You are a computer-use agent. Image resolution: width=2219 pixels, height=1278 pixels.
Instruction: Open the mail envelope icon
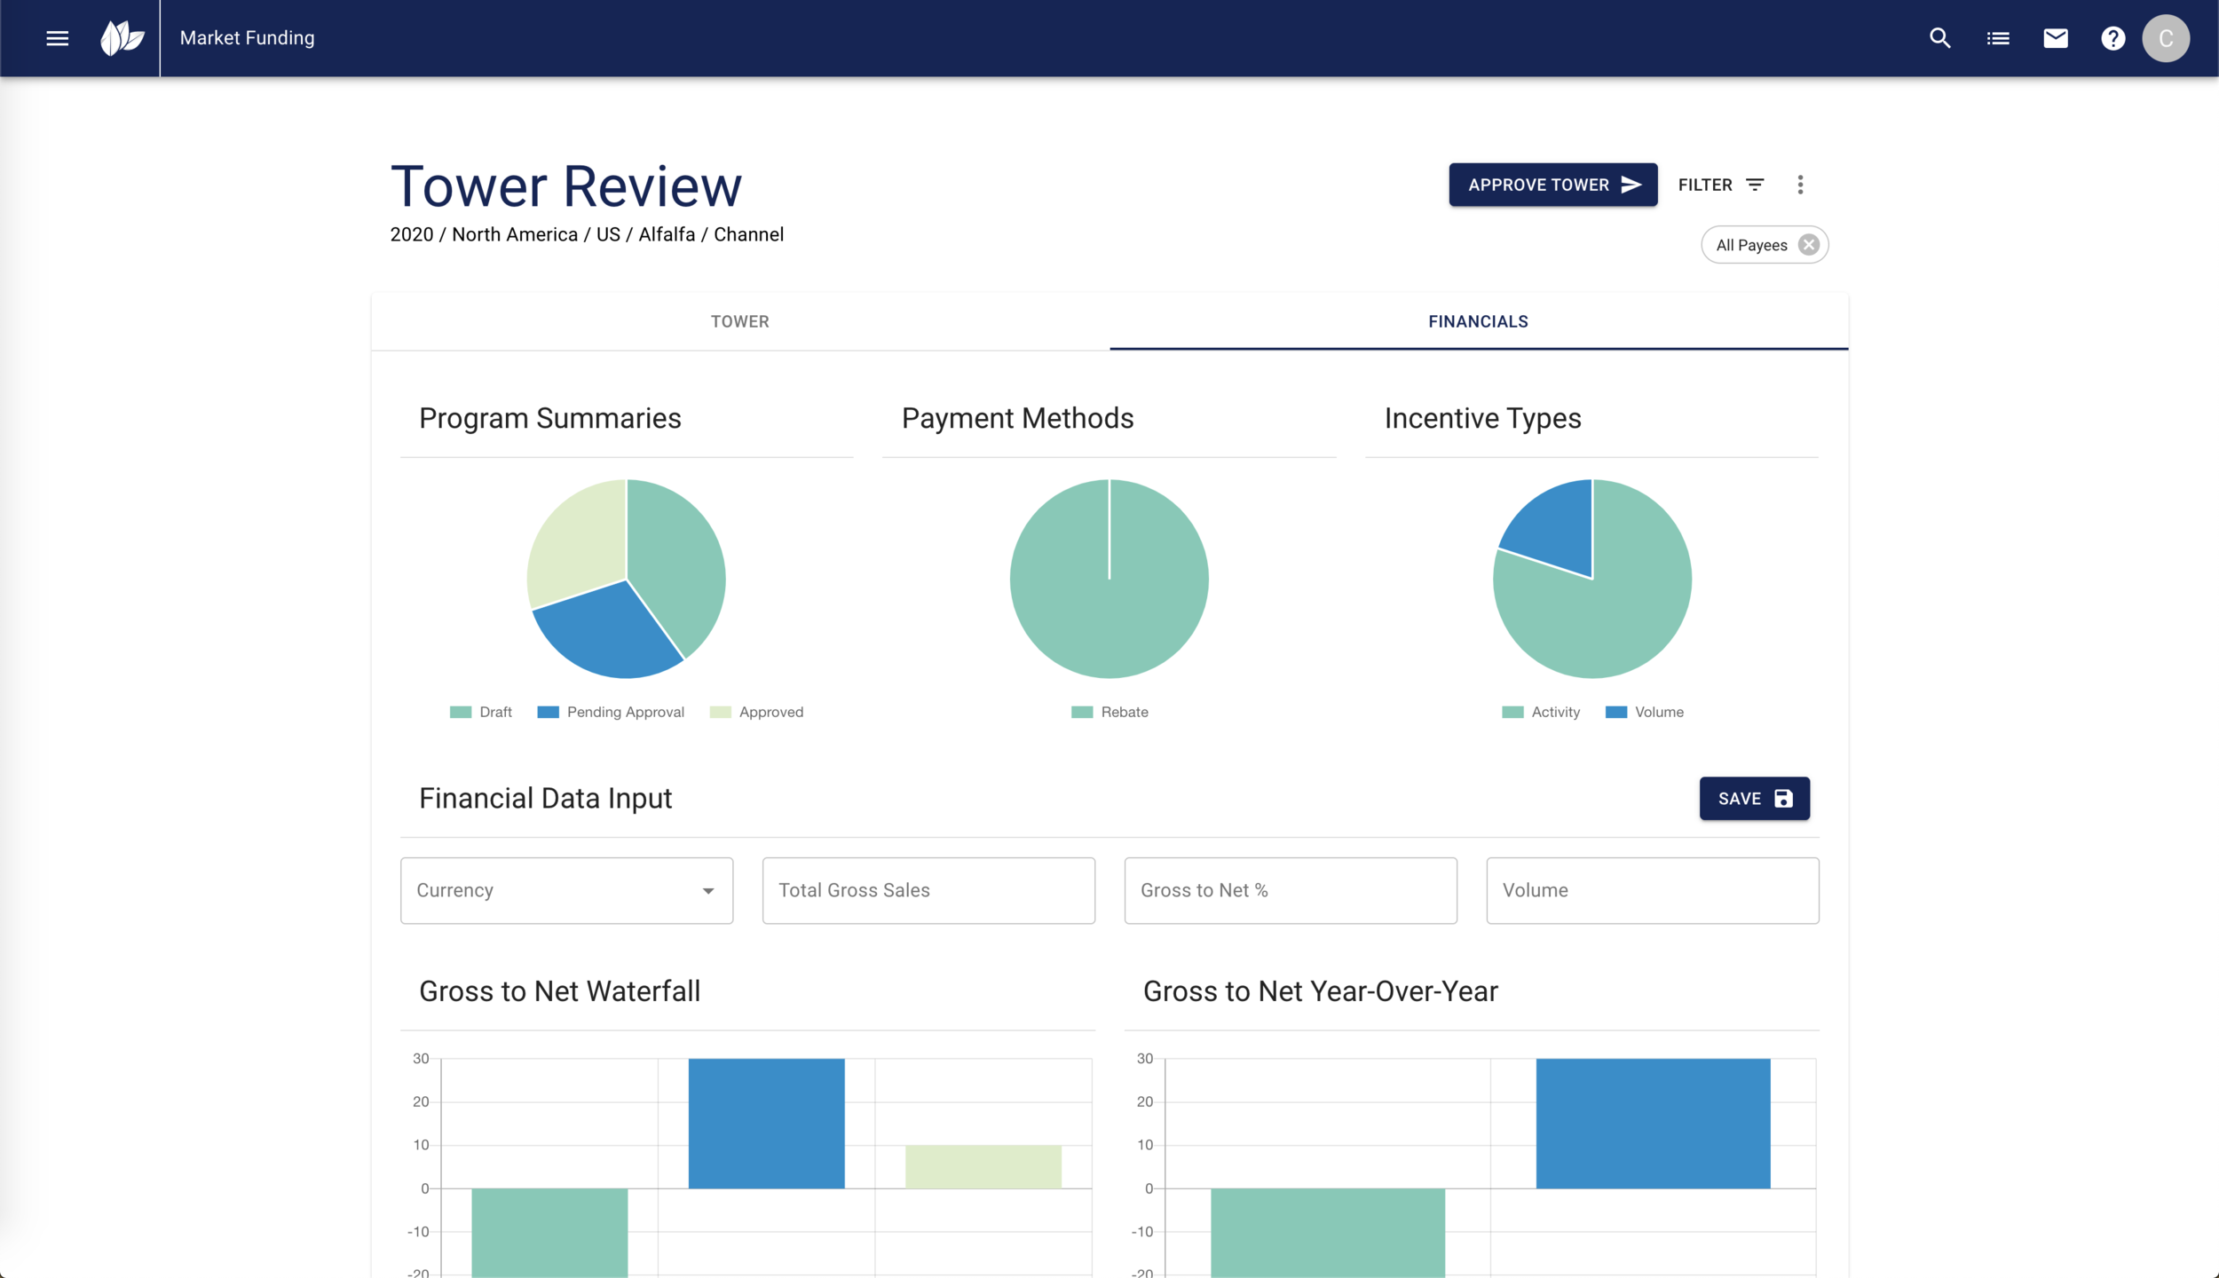(x=2056, y=38)
